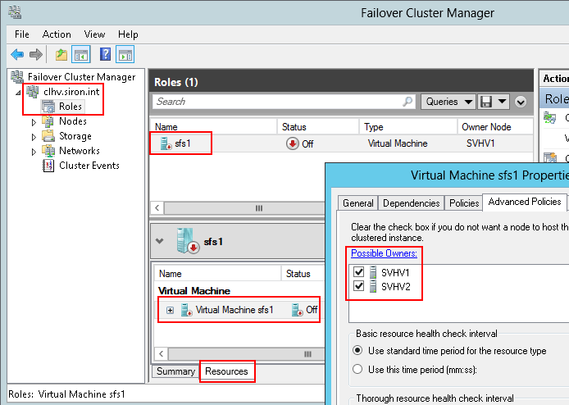Click the Failover Cluster Manager root tree icon
569x405 pixels.
pyautogui.click(x=17, y=76)
